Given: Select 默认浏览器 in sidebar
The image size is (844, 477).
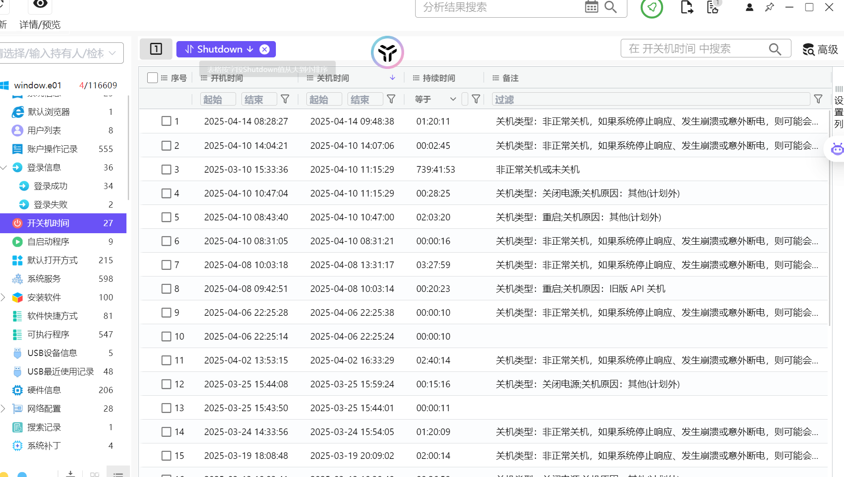Looking at the screenshot, I should (63, 112).
